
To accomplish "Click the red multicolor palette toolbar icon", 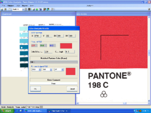I will 44,9.
